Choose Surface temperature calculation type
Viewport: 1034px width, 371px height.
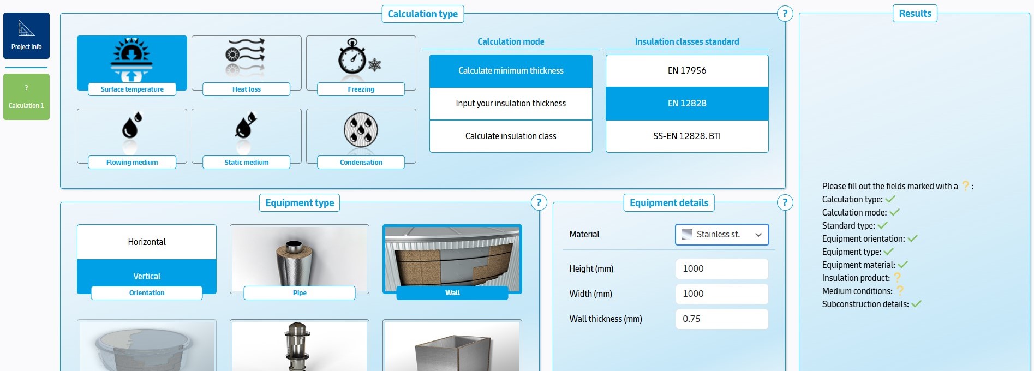point(132,65)
